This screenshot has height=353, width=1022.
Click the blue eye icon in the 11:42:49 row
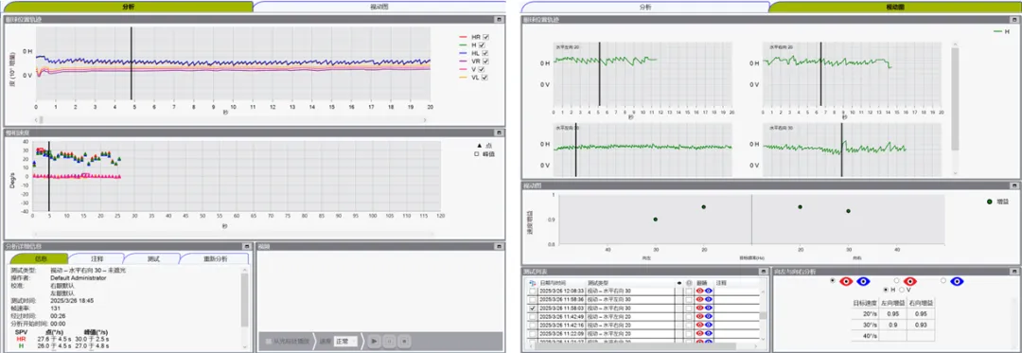point(709,316)
